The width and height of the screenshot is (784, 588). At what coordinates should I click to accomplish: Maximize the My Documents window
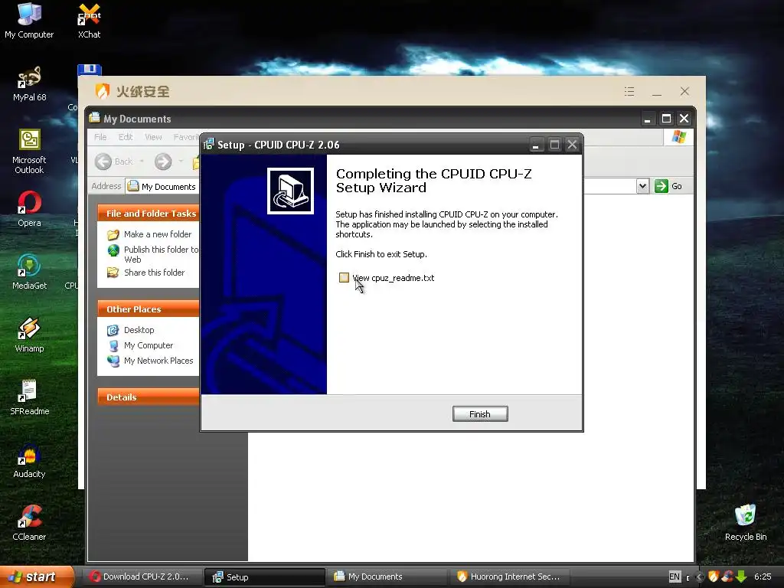point(666,119)
